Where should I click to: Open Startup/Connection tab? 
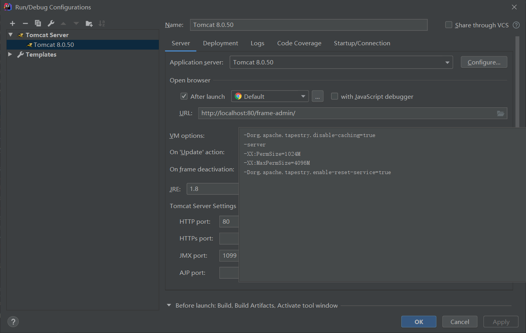(362, 43)
